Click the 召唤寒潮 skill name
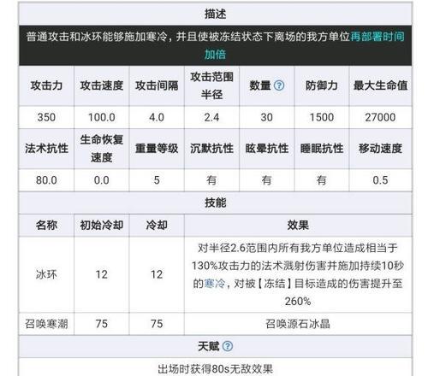Screen dimensions: 428x376 coord(46,324)
